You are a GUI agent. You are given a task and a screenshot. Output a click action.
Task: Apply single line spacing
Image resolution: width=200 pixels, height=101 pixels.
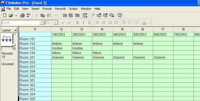tap(124, 23)
